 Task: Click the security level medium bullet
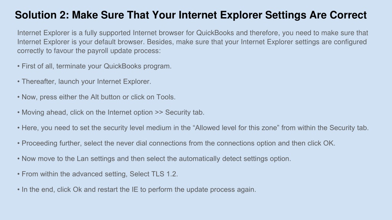click(x=193, y=128)
